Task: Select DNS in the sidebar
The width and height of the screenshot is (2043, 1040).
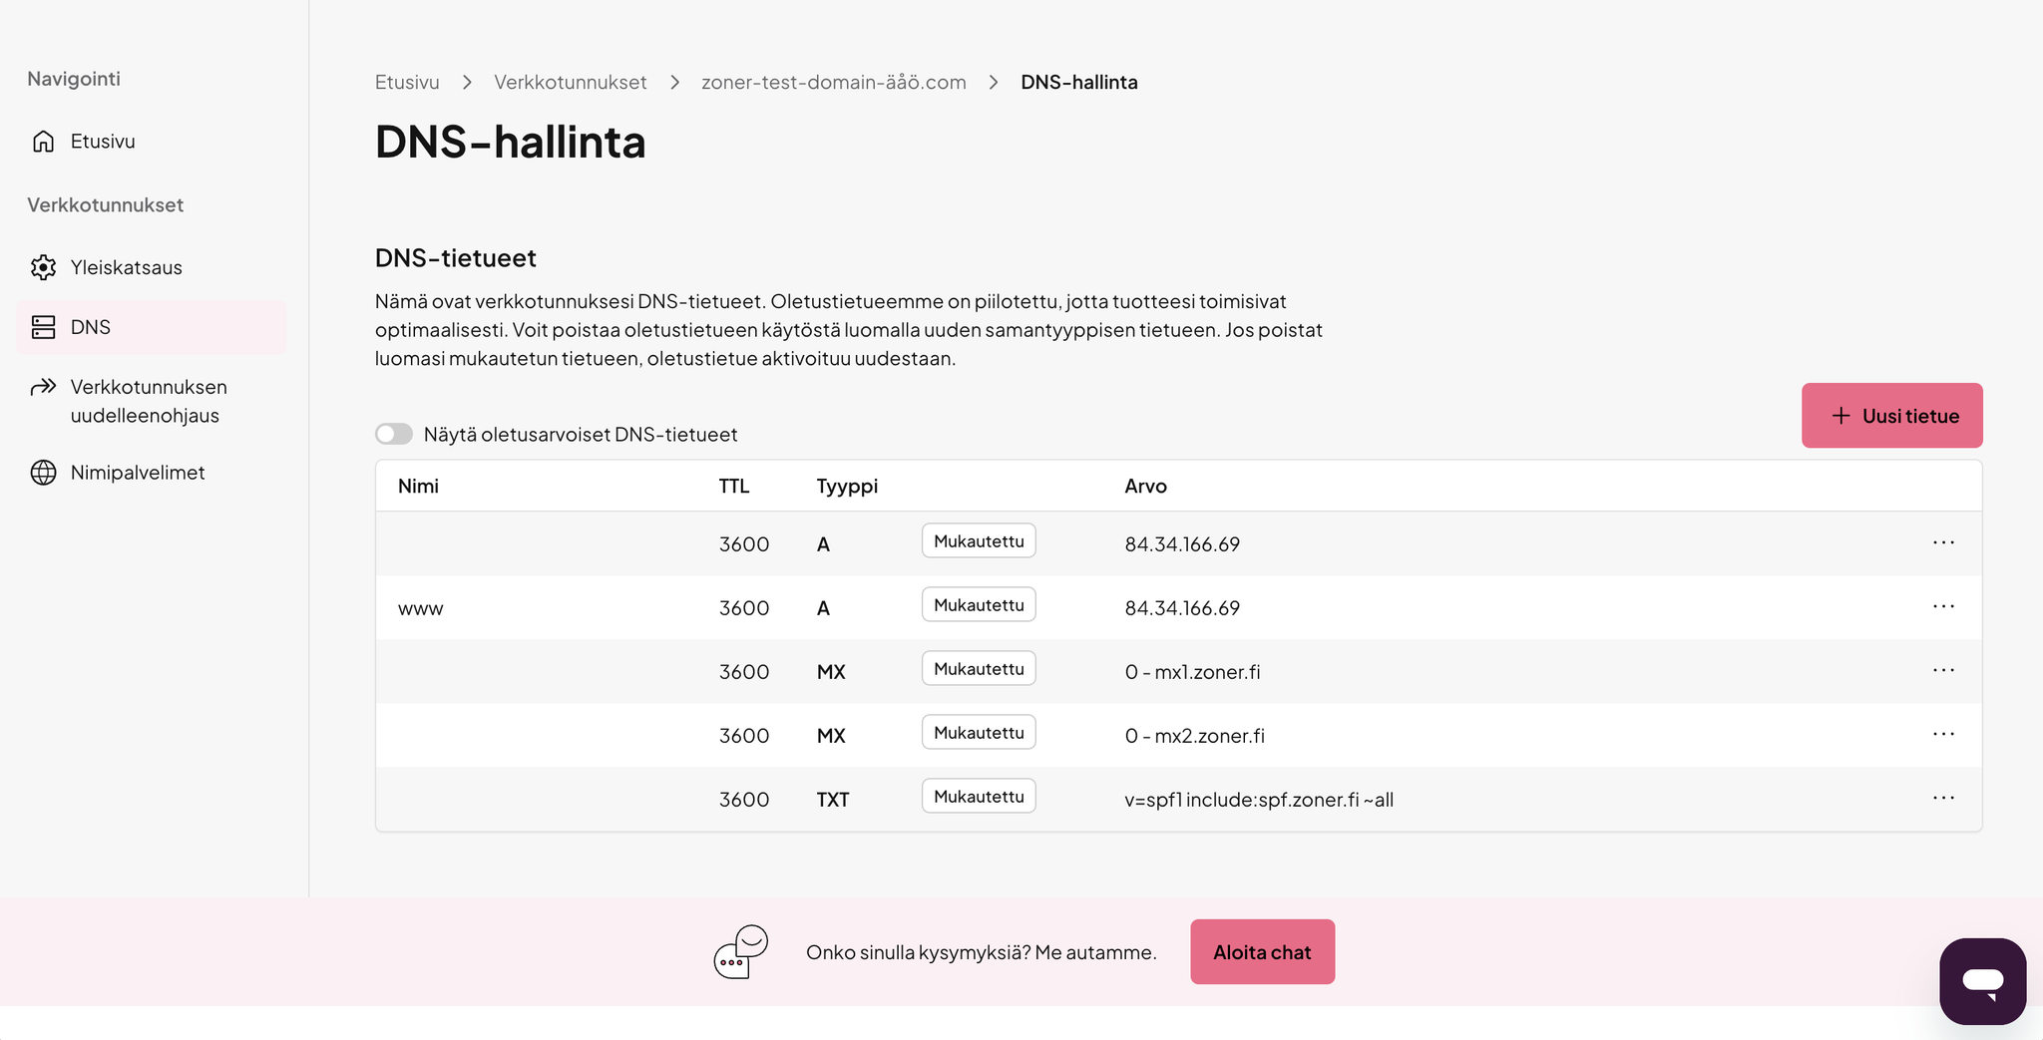Action: tap(152, 327)
